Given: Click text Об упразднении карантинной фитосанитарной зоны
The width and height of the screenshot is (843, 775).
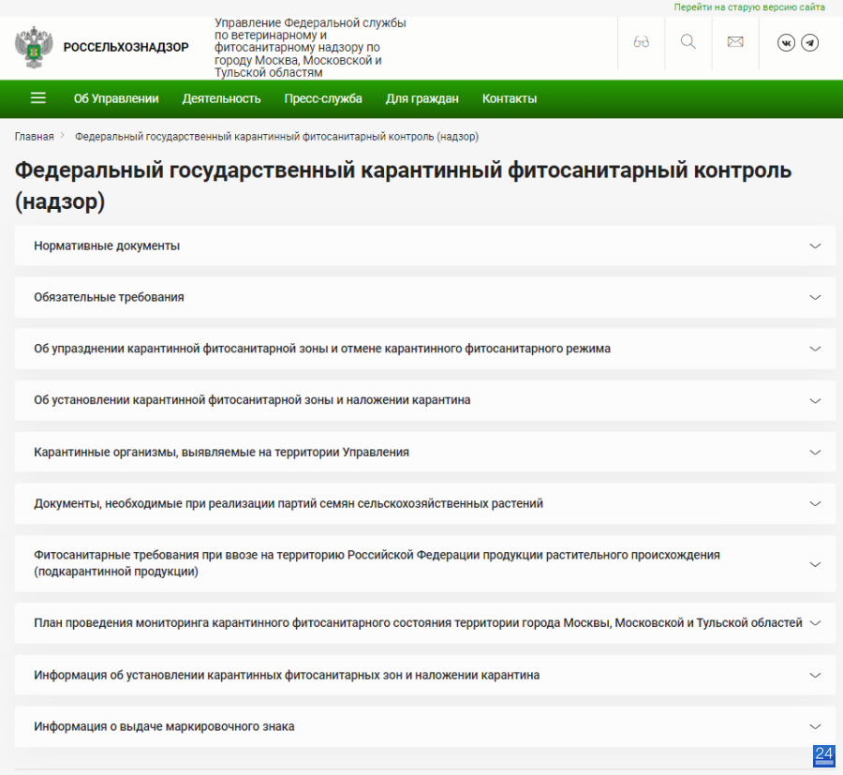Looking at the screenshot, I should point(322,349).
